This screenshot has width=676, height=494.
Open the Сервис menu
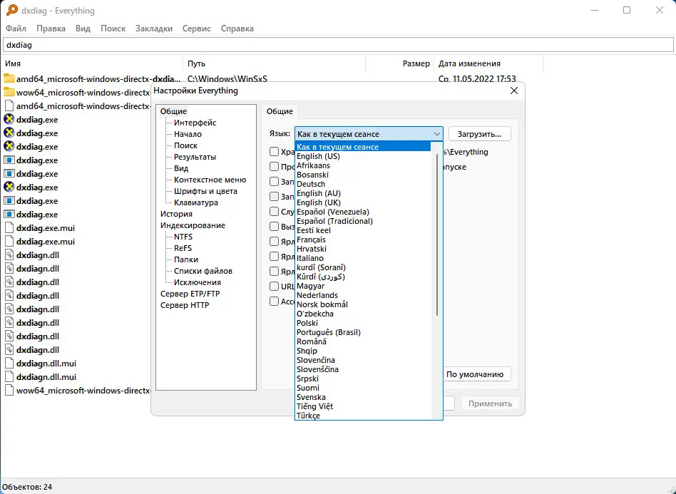pyautogui.click(x=197, y=29)
